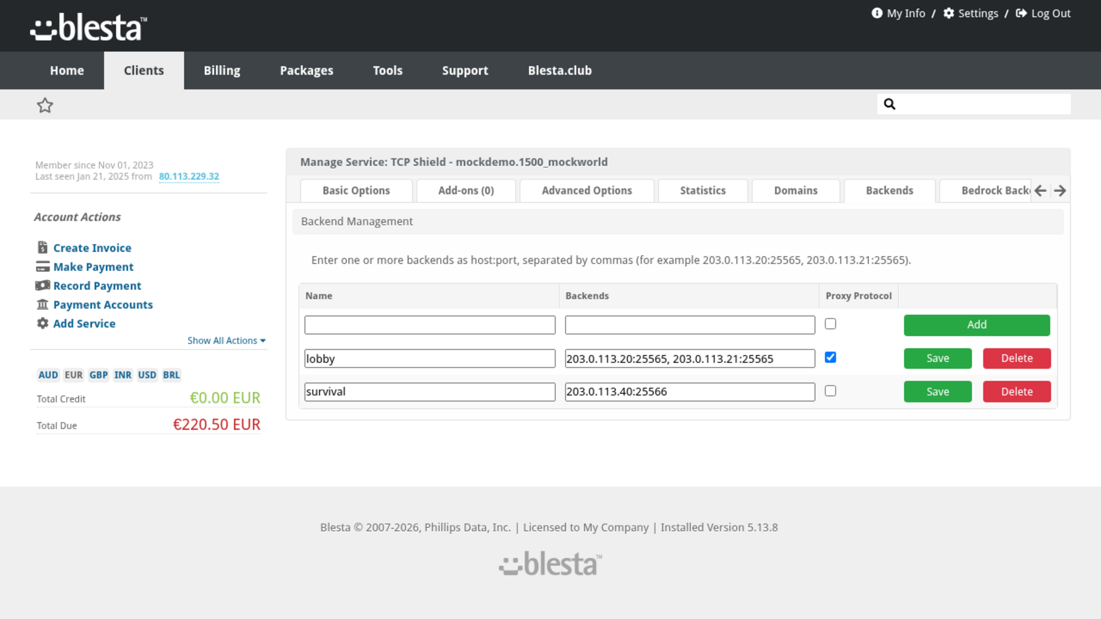Image resolution: width=1101 pixels, height=619 pixels.
Task: Switch currency to GBP
Action: 99,375
